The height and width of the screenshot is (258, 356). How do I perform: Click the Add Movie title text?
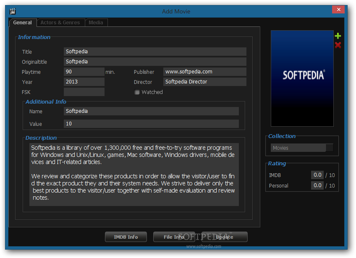[176, 11]
